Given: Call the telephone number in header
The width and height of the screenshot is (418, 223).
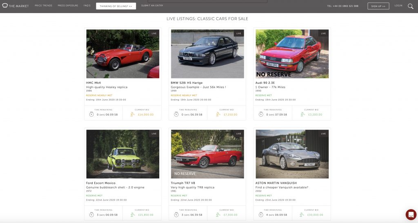Looking at the screenshot, I should [343, 6].
